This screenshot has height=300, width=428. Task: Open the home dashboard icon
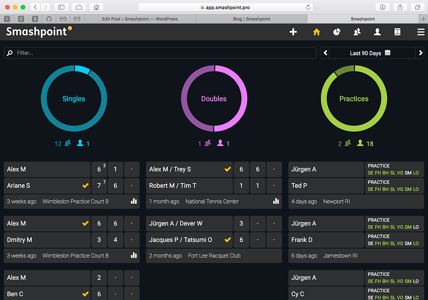(x=316, y=32)
